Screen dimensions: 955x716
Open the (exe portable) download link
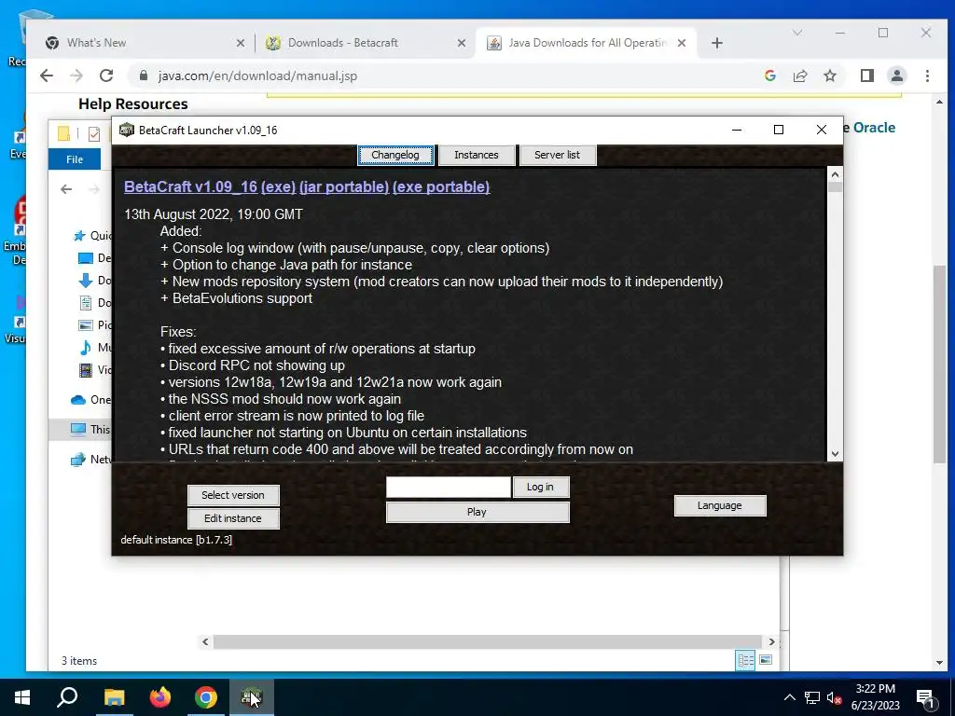tap(441, 186)
